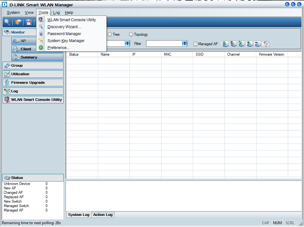Click the Managed Switch status row
This screenshot has height=227, width=304.
click(26, 206)
